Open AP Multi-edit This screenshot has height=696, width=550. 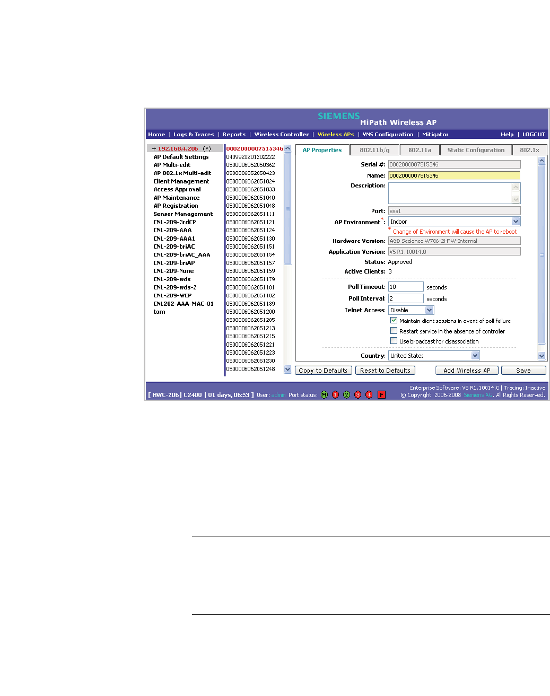coord(172,165)
